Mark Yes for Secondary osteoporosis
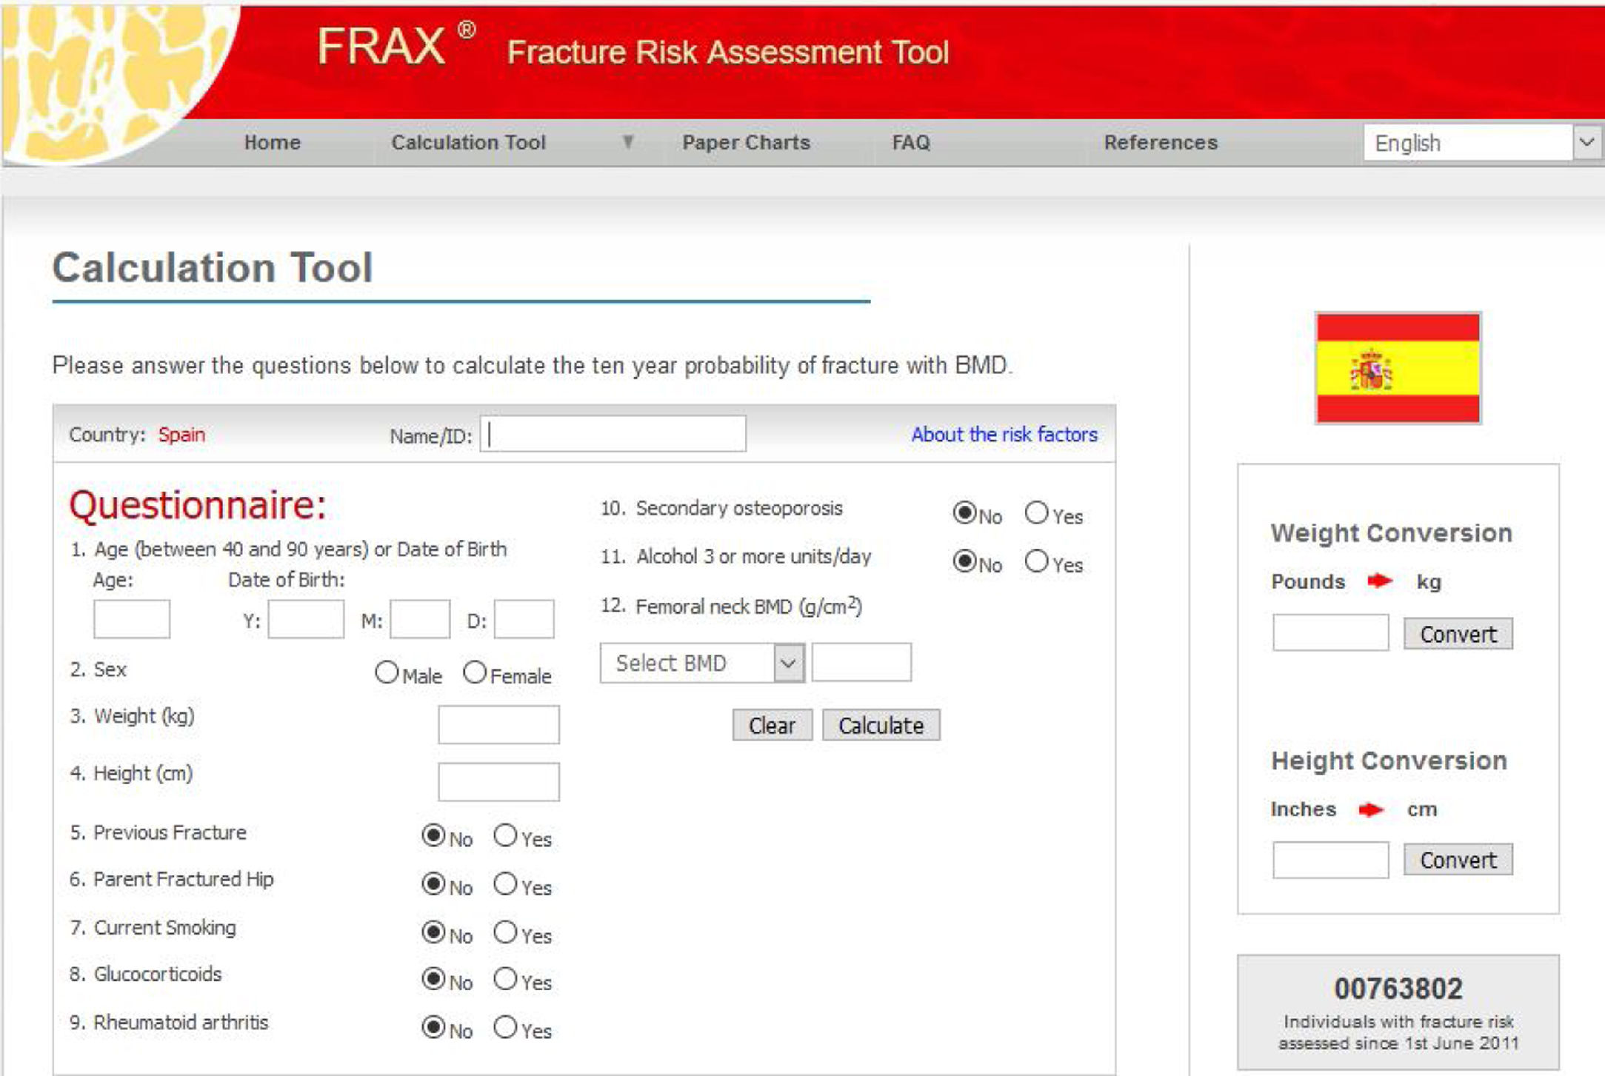The image size is (1605, 1076). (x=1036, y=512)
